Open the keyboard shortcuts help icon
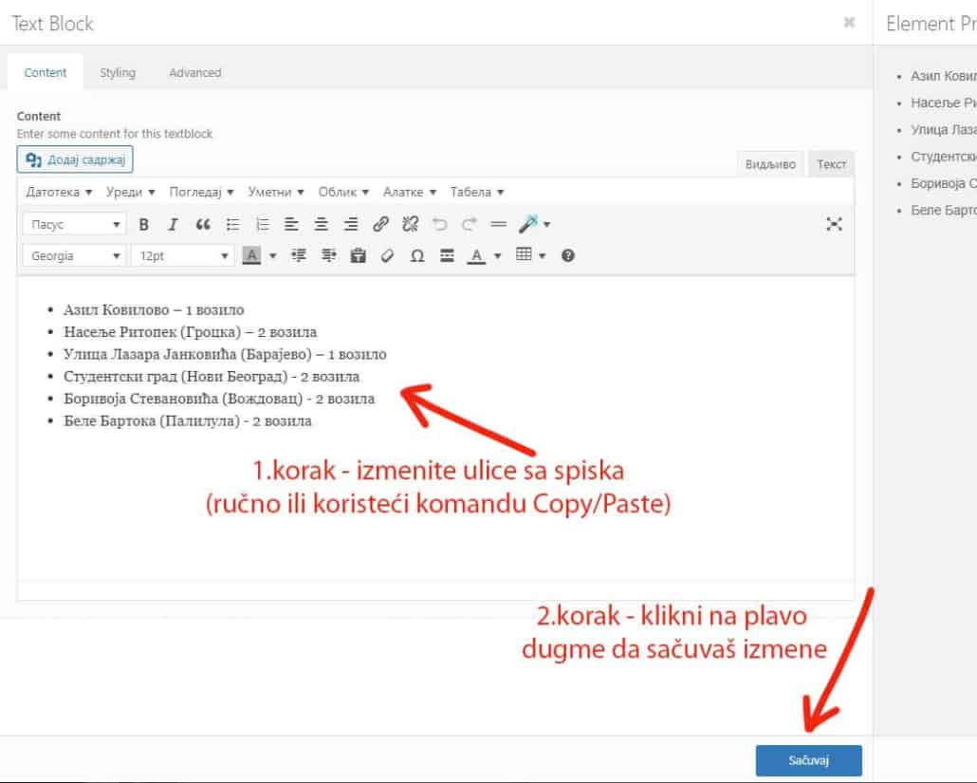Image resolution: width=977 pixels, height=783 pixels. point(568,255)
